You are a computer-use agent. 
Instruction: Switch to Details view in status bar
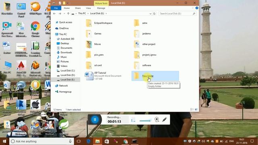click(x=192, y=110)
